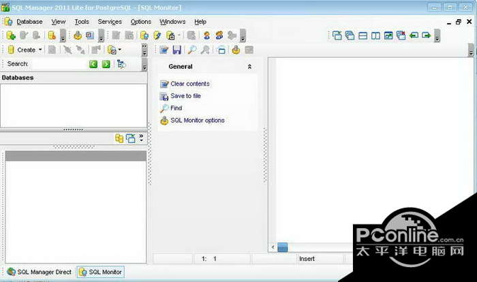Open the Windows menu
Viewport: 477px width, 282px height.
click(x=172, y=22)
